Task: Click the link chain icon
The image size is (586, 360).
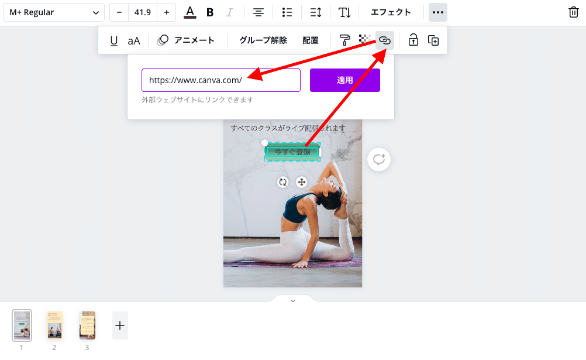Action: [x=385, y=40]
